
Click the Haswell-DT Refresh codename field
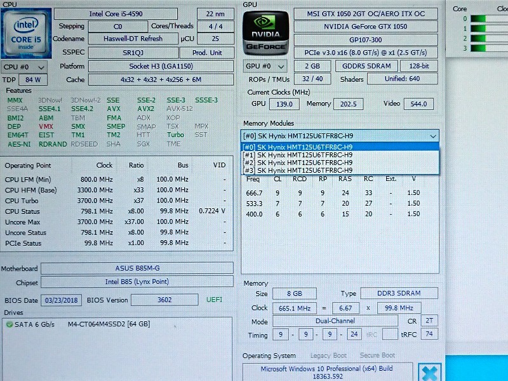click(133, 39)
